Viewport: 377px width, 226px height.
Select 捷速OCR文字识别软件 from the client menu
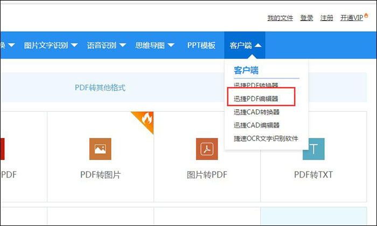[x=266, y=138]
